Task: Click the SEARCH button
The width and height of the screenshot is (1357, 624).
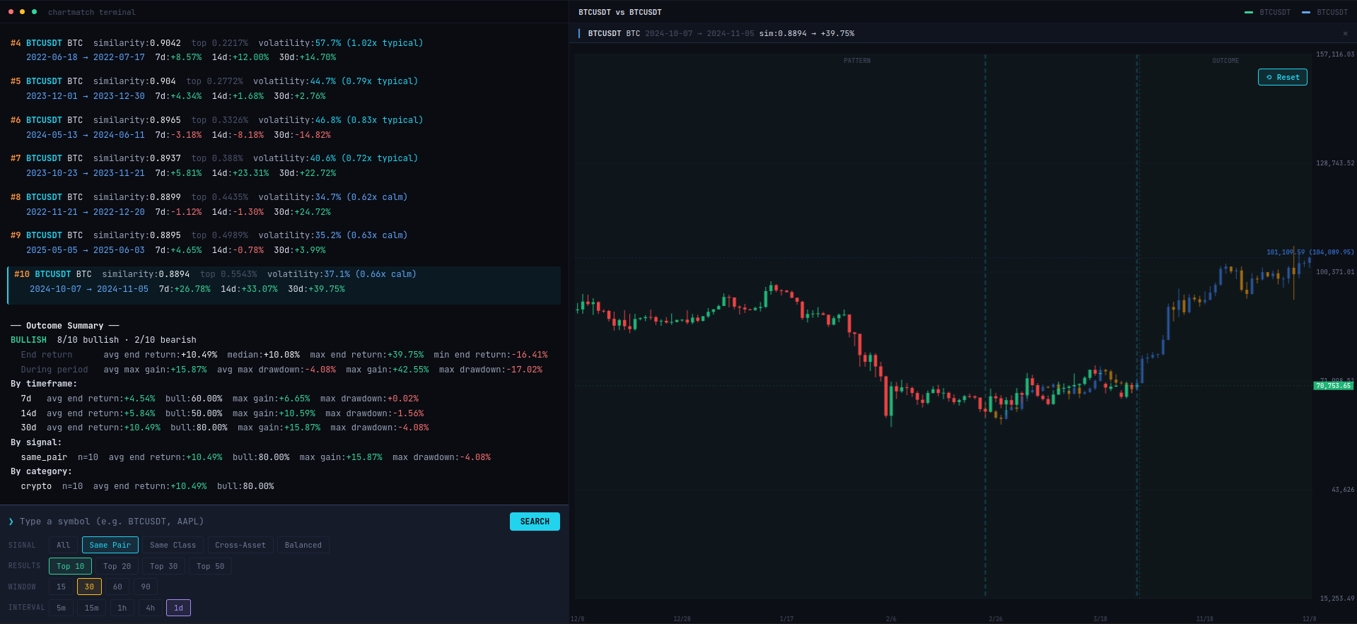Action: [535, 522]
